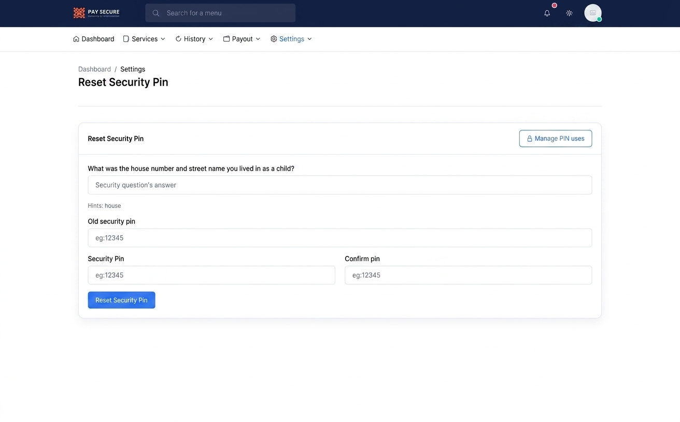Click the lock icon in Manage PIN uses
This screenshot has width=680, height=422.
530,139
